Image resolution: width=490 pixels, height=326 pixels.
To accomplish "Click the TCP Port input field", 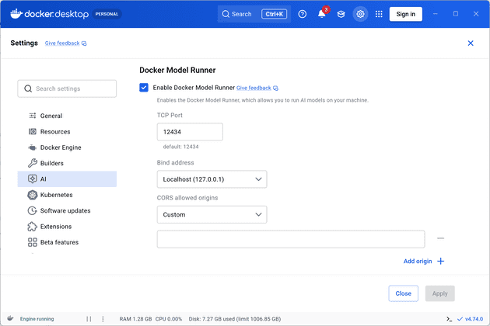I will pyautogui.click(x=190, y=132).
